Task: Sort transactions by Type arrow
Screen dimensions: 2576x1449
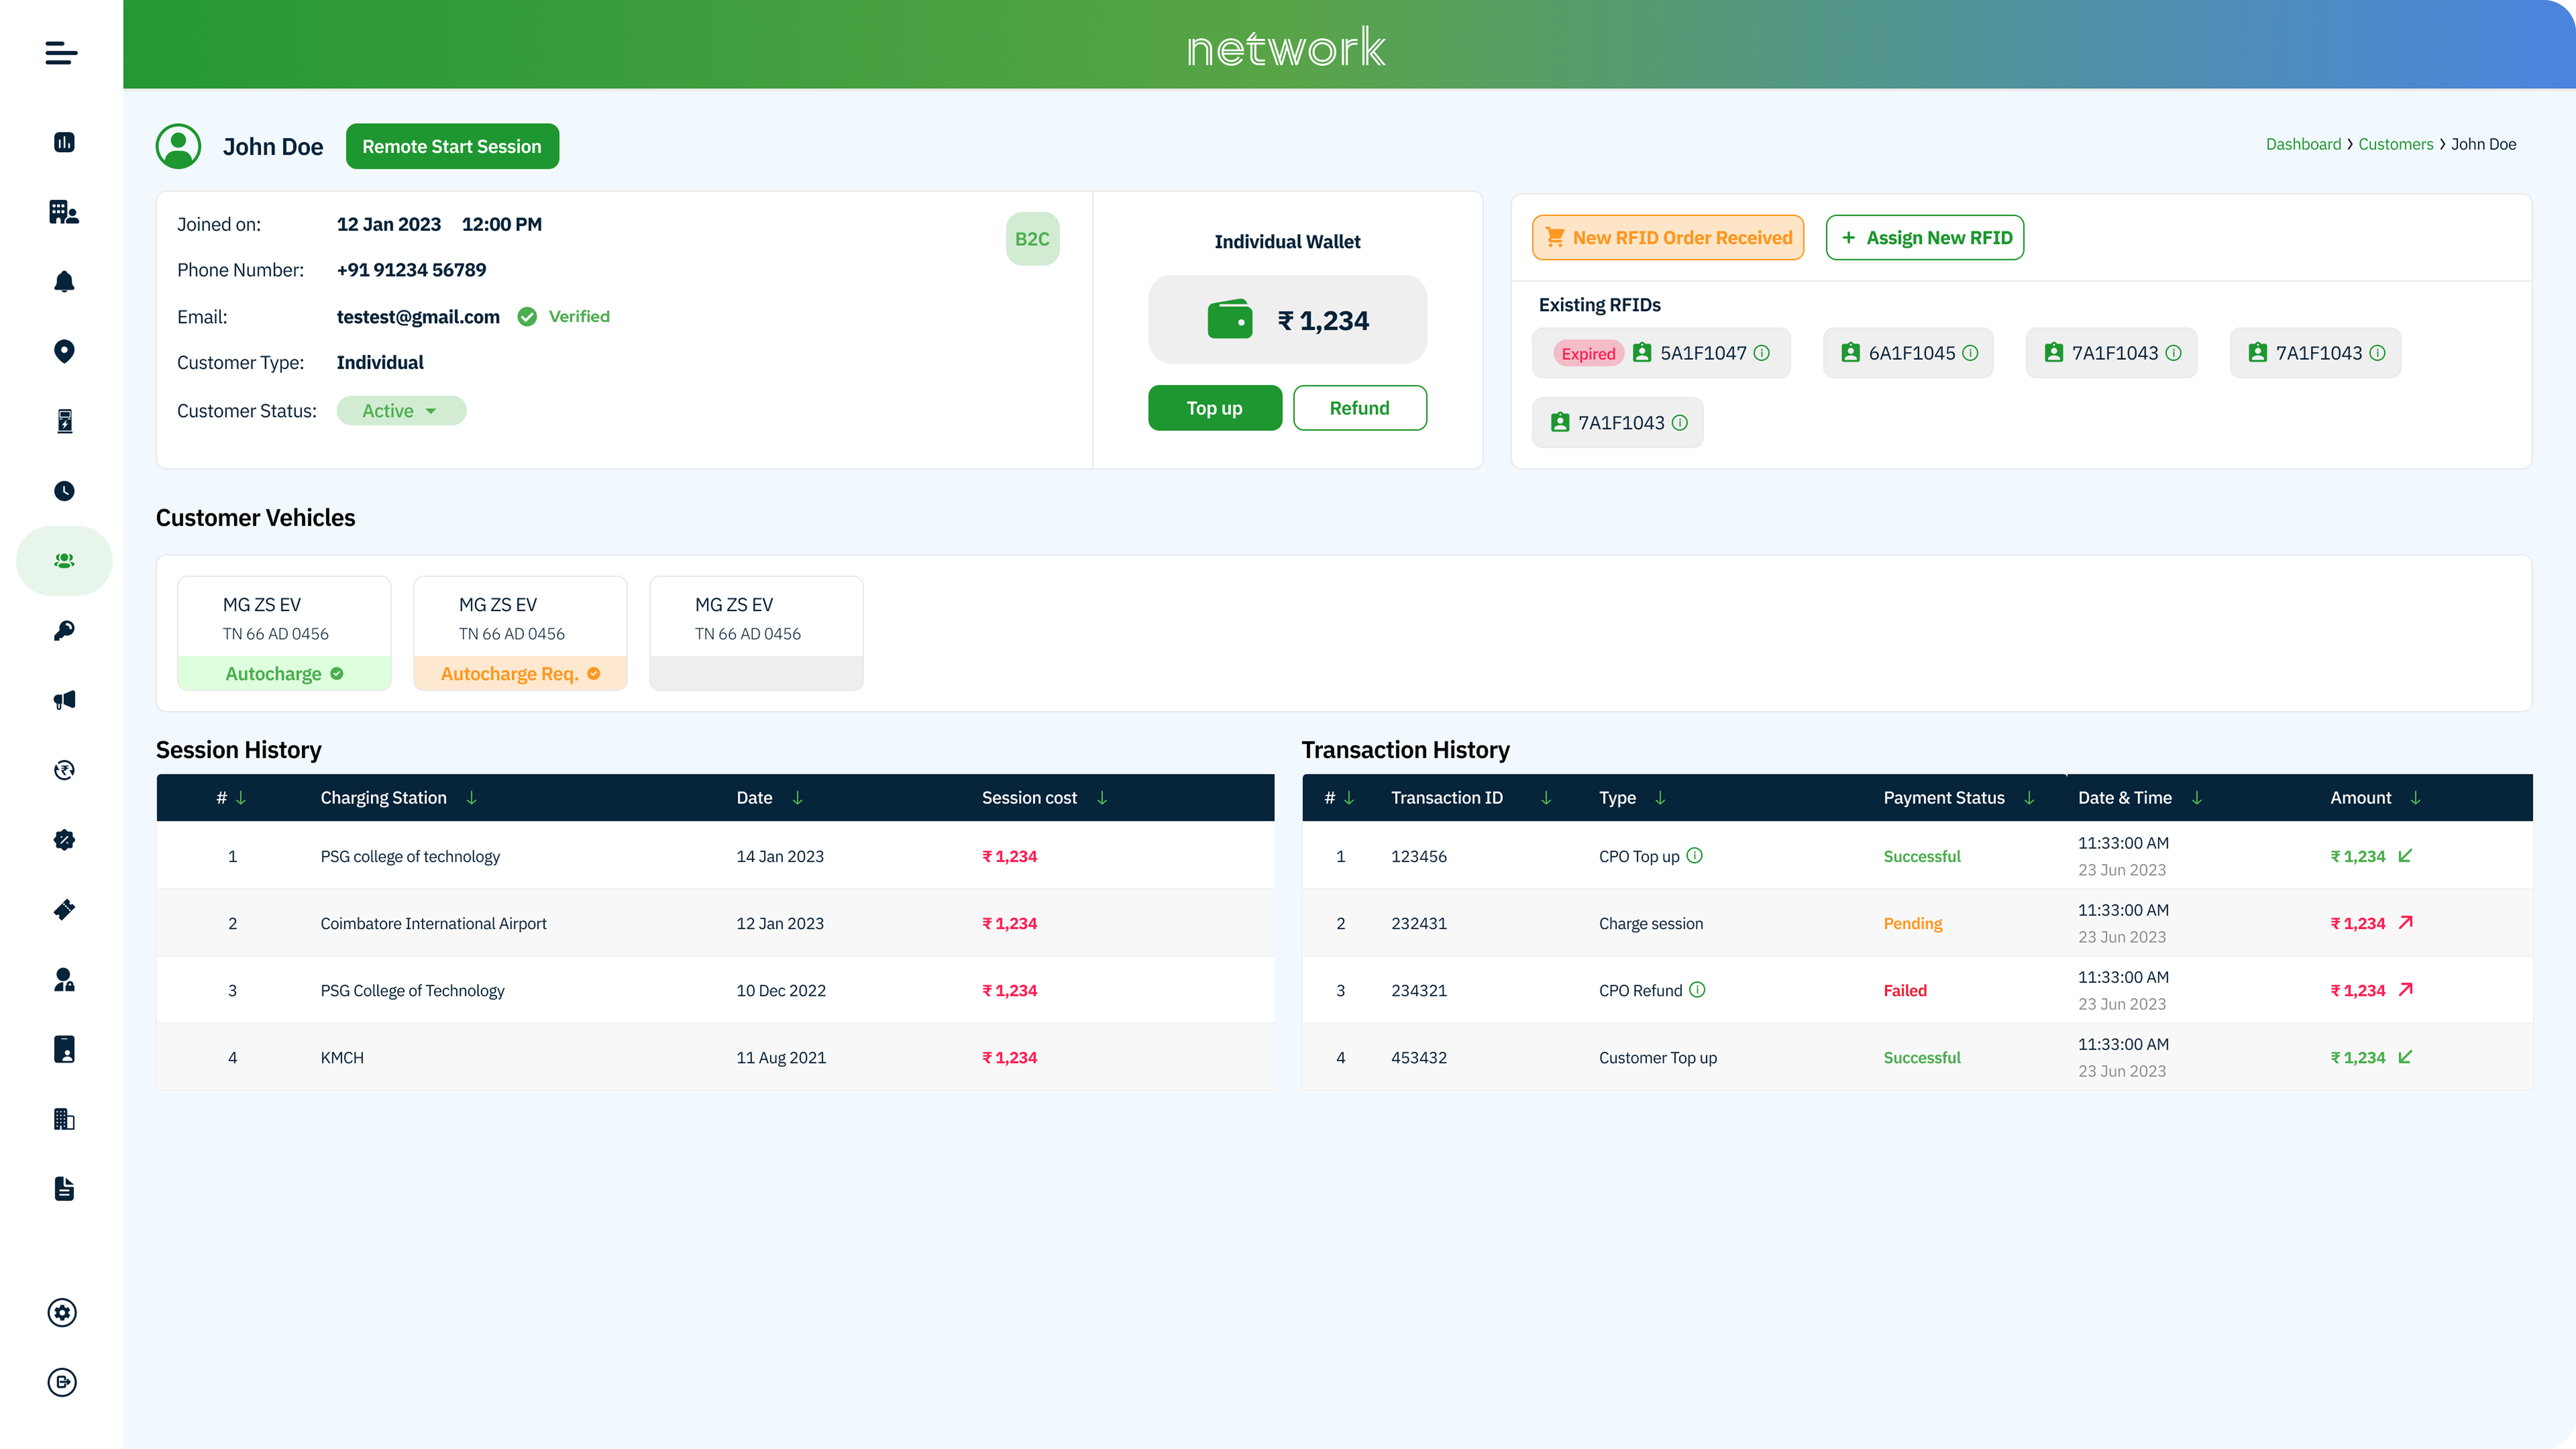Action: (x=1660, y=798)
